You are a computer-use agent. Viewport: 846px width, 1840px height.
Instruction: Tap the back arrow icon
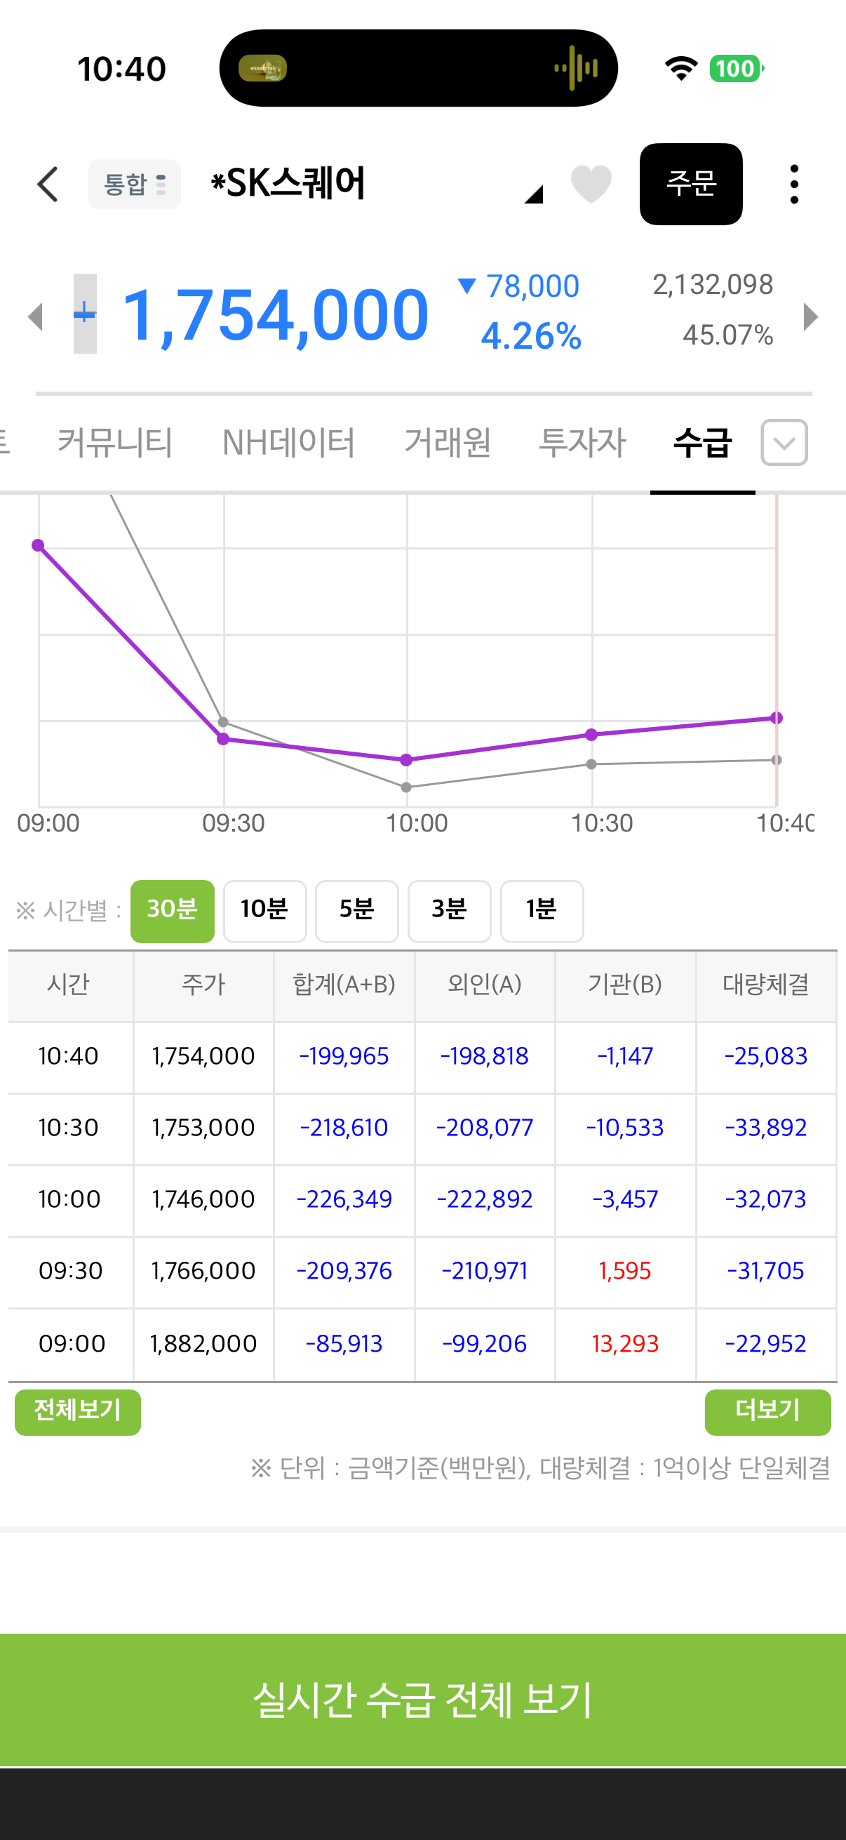pyautogui.click(x=47, y=185)
